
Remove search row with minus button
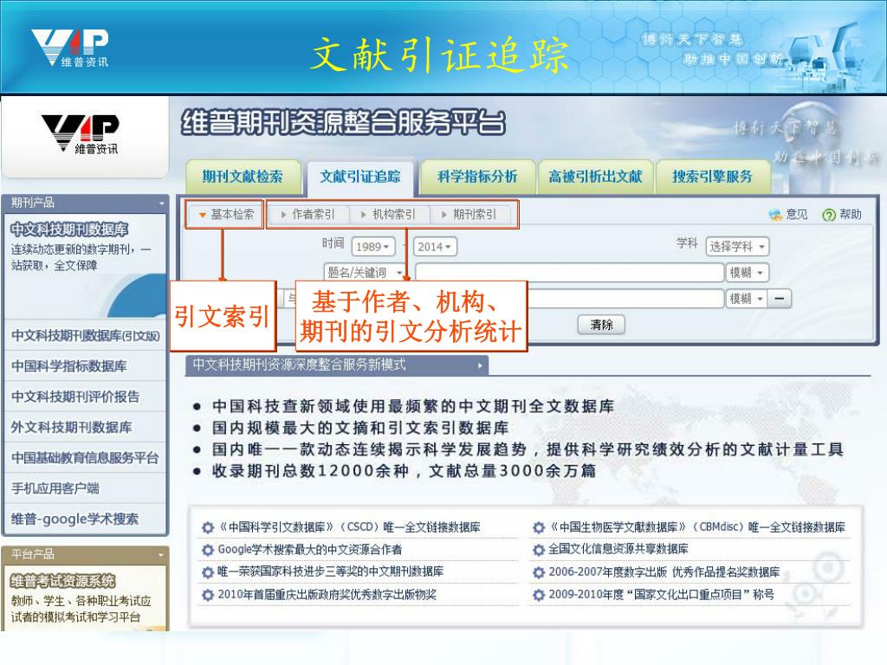coord(779,298)
